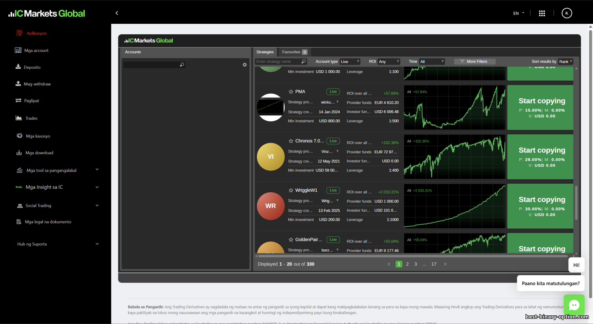The height and width of the screenshot is (324, 593).
Task: Open the Sort results by Rank dropdown
Action: pos(565,62)
